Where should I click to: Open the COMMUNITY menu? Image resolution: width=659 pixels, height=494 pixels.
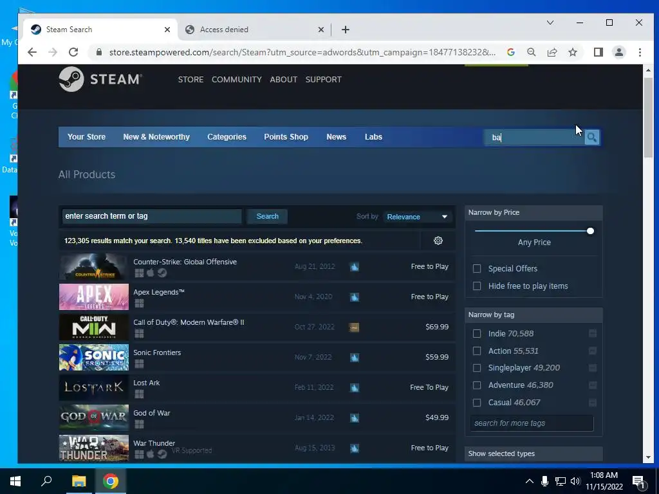tap(237, 79)
